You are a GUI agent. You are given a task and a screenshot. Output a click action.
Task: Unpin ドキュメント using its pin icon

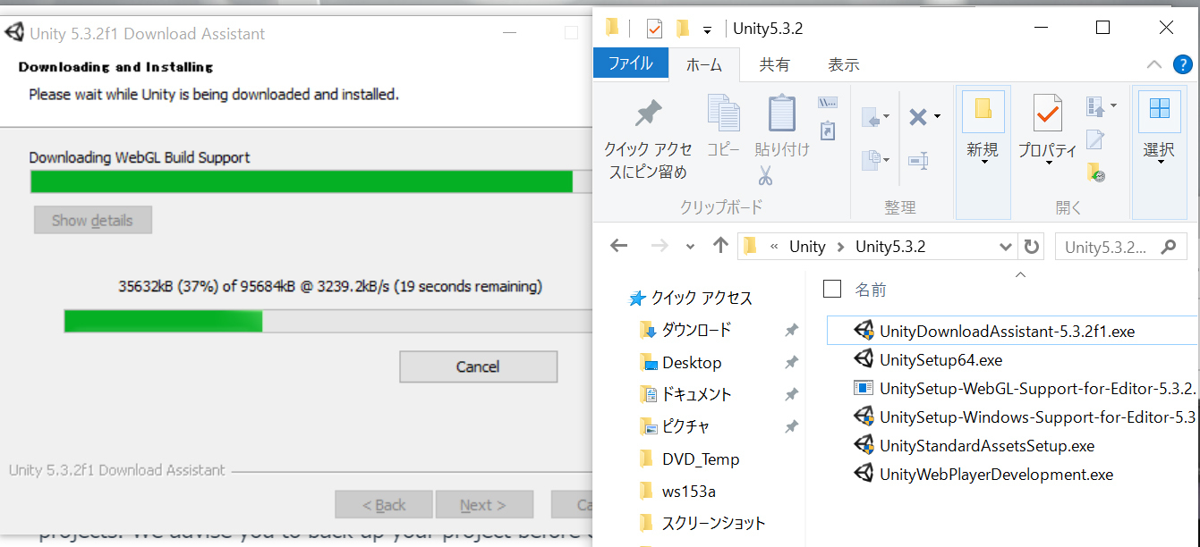(x=791, y=395)
